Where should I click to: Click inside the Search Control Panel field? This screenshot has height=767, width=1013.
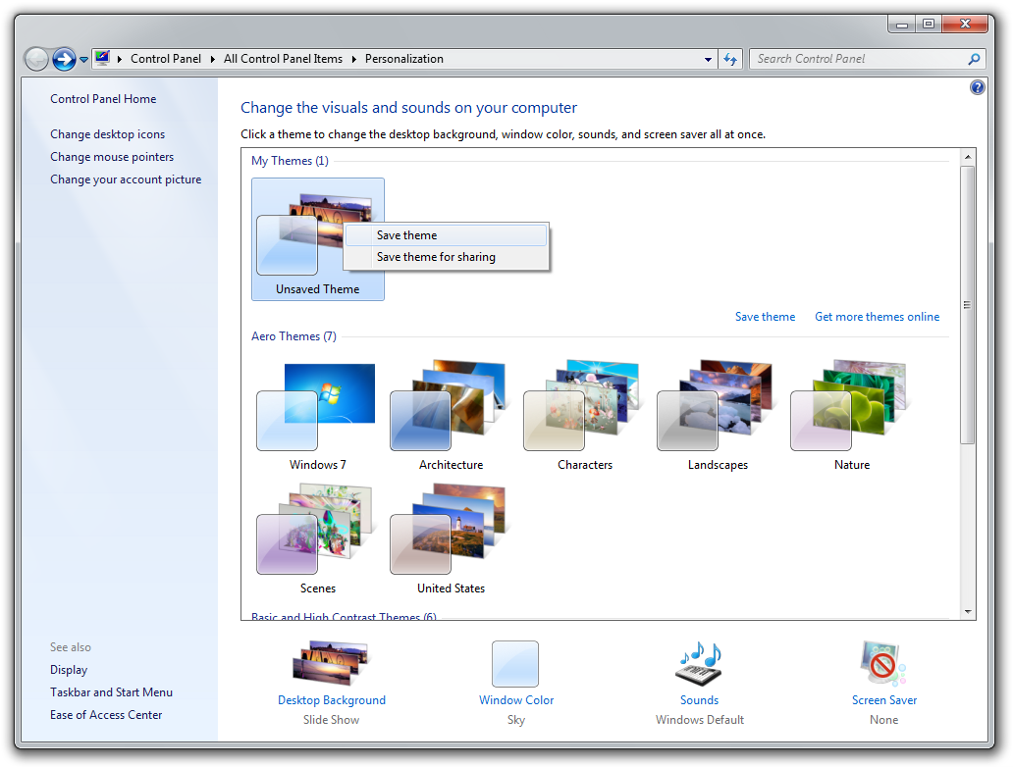click(x=854, y=59)
